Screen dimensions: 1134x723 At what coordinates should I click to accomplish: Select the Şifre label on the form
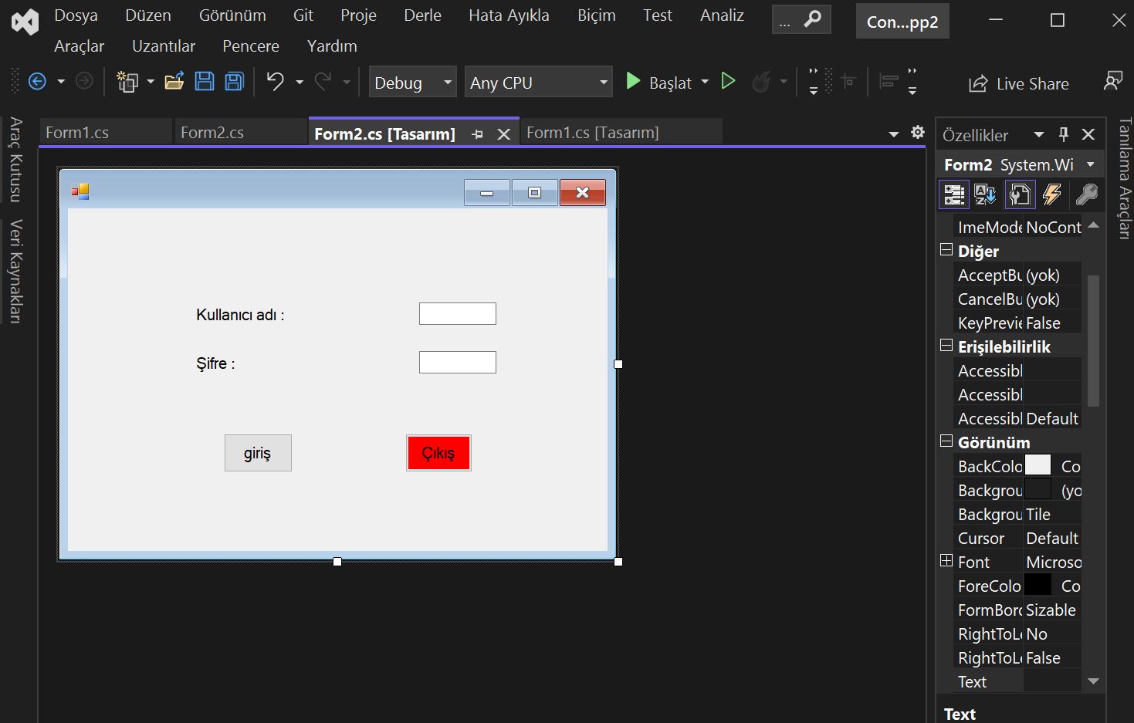pos(215,363)
